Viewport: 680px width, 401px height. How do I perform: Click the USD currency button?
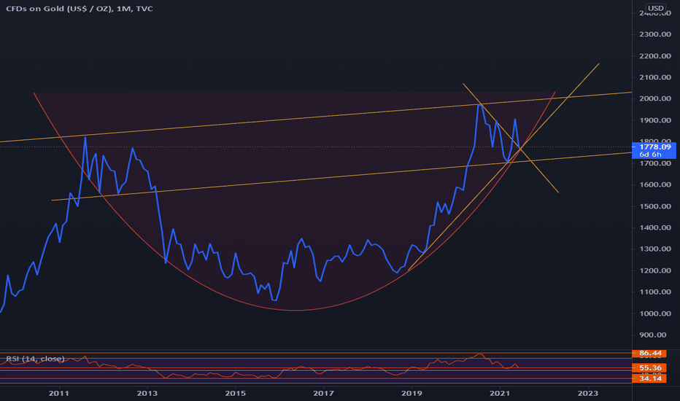(x=655, y=8)
